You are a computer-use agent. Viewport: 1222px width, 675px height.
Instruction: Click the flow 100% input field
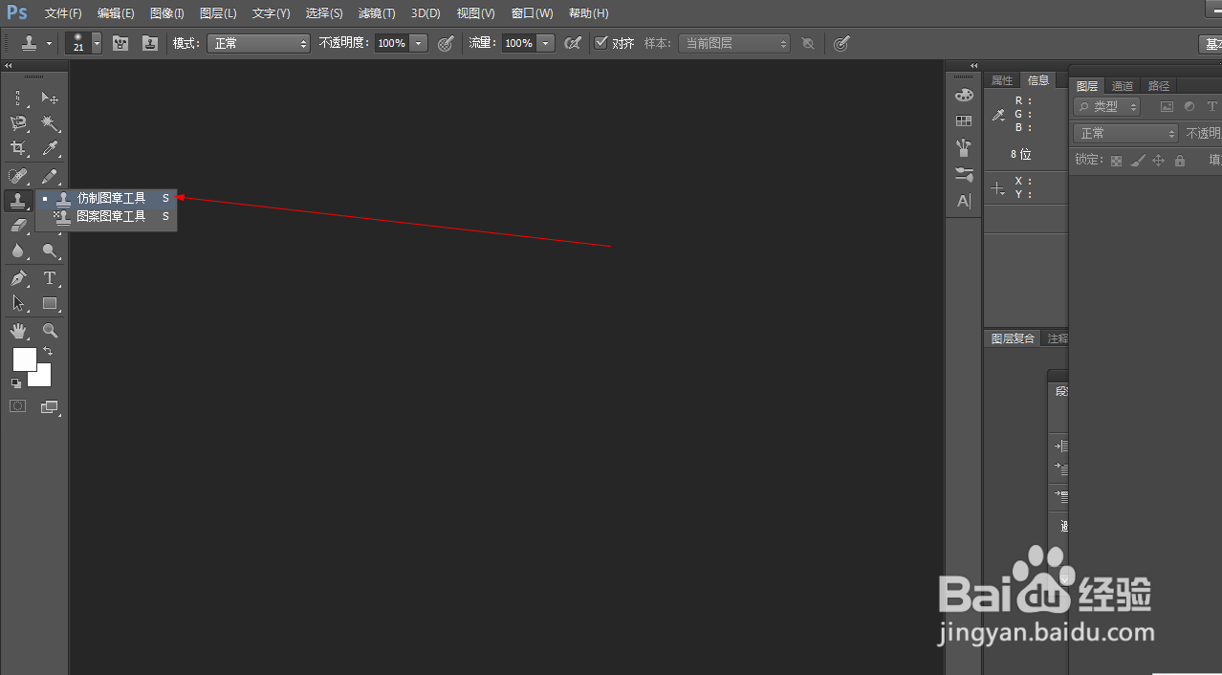519,43
